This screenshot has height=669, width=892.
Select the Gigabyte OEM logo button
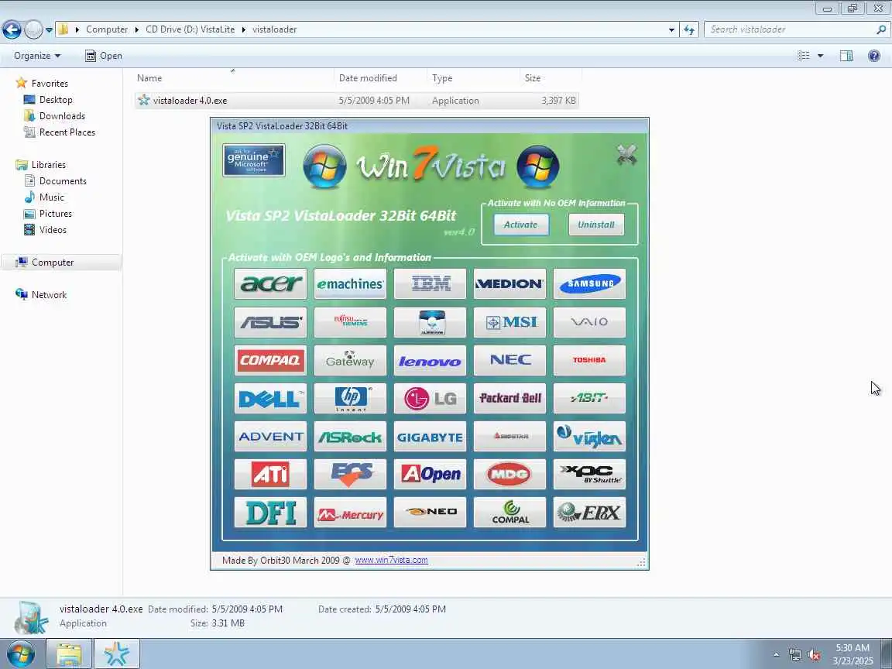(430, 437)
